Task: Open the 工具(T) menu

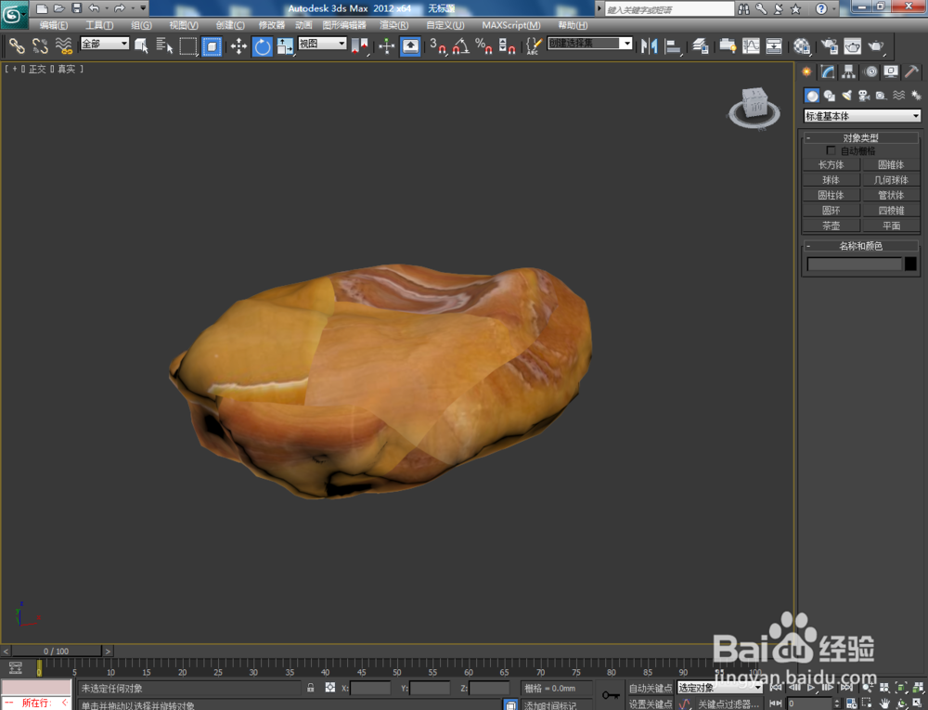Action: (x=99, y=25)
